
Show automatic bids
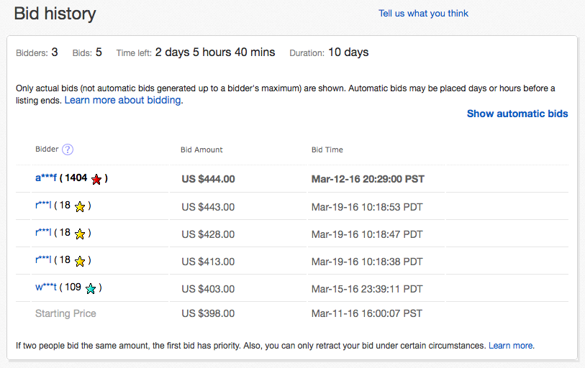517,114
